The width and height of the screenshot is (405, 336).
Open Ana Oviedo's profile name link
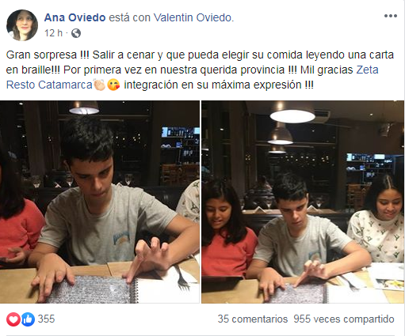point(75,17)
